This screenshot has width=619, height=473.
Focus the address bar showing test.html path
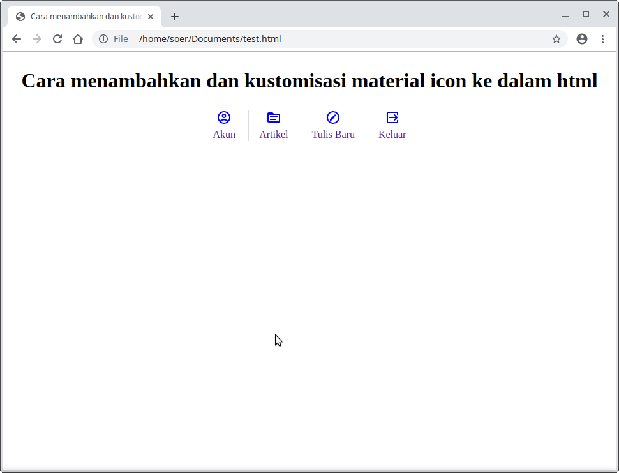pyautogui.click(x=319, y=39)
